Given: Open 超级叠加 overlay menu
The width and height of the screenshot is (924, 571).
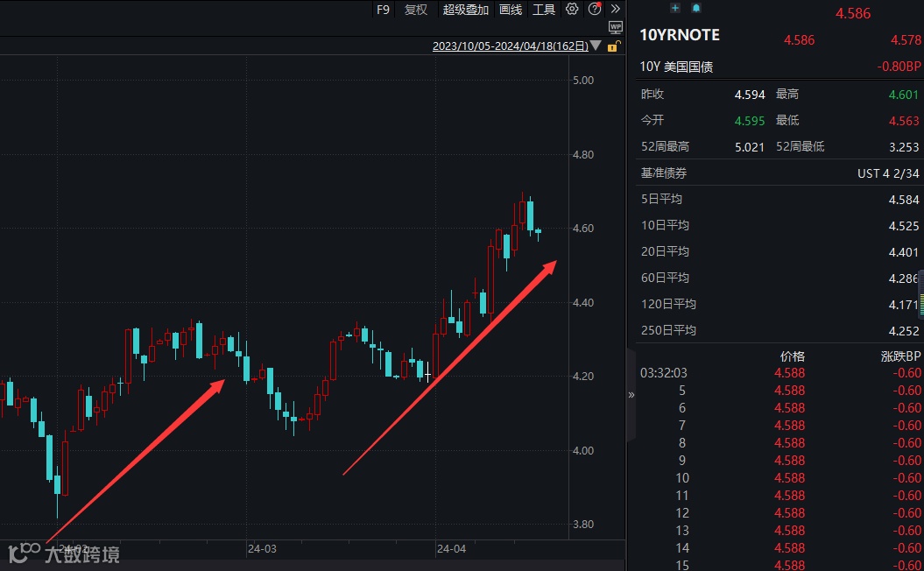Looking at the screenshot, I should pos(466,10).
